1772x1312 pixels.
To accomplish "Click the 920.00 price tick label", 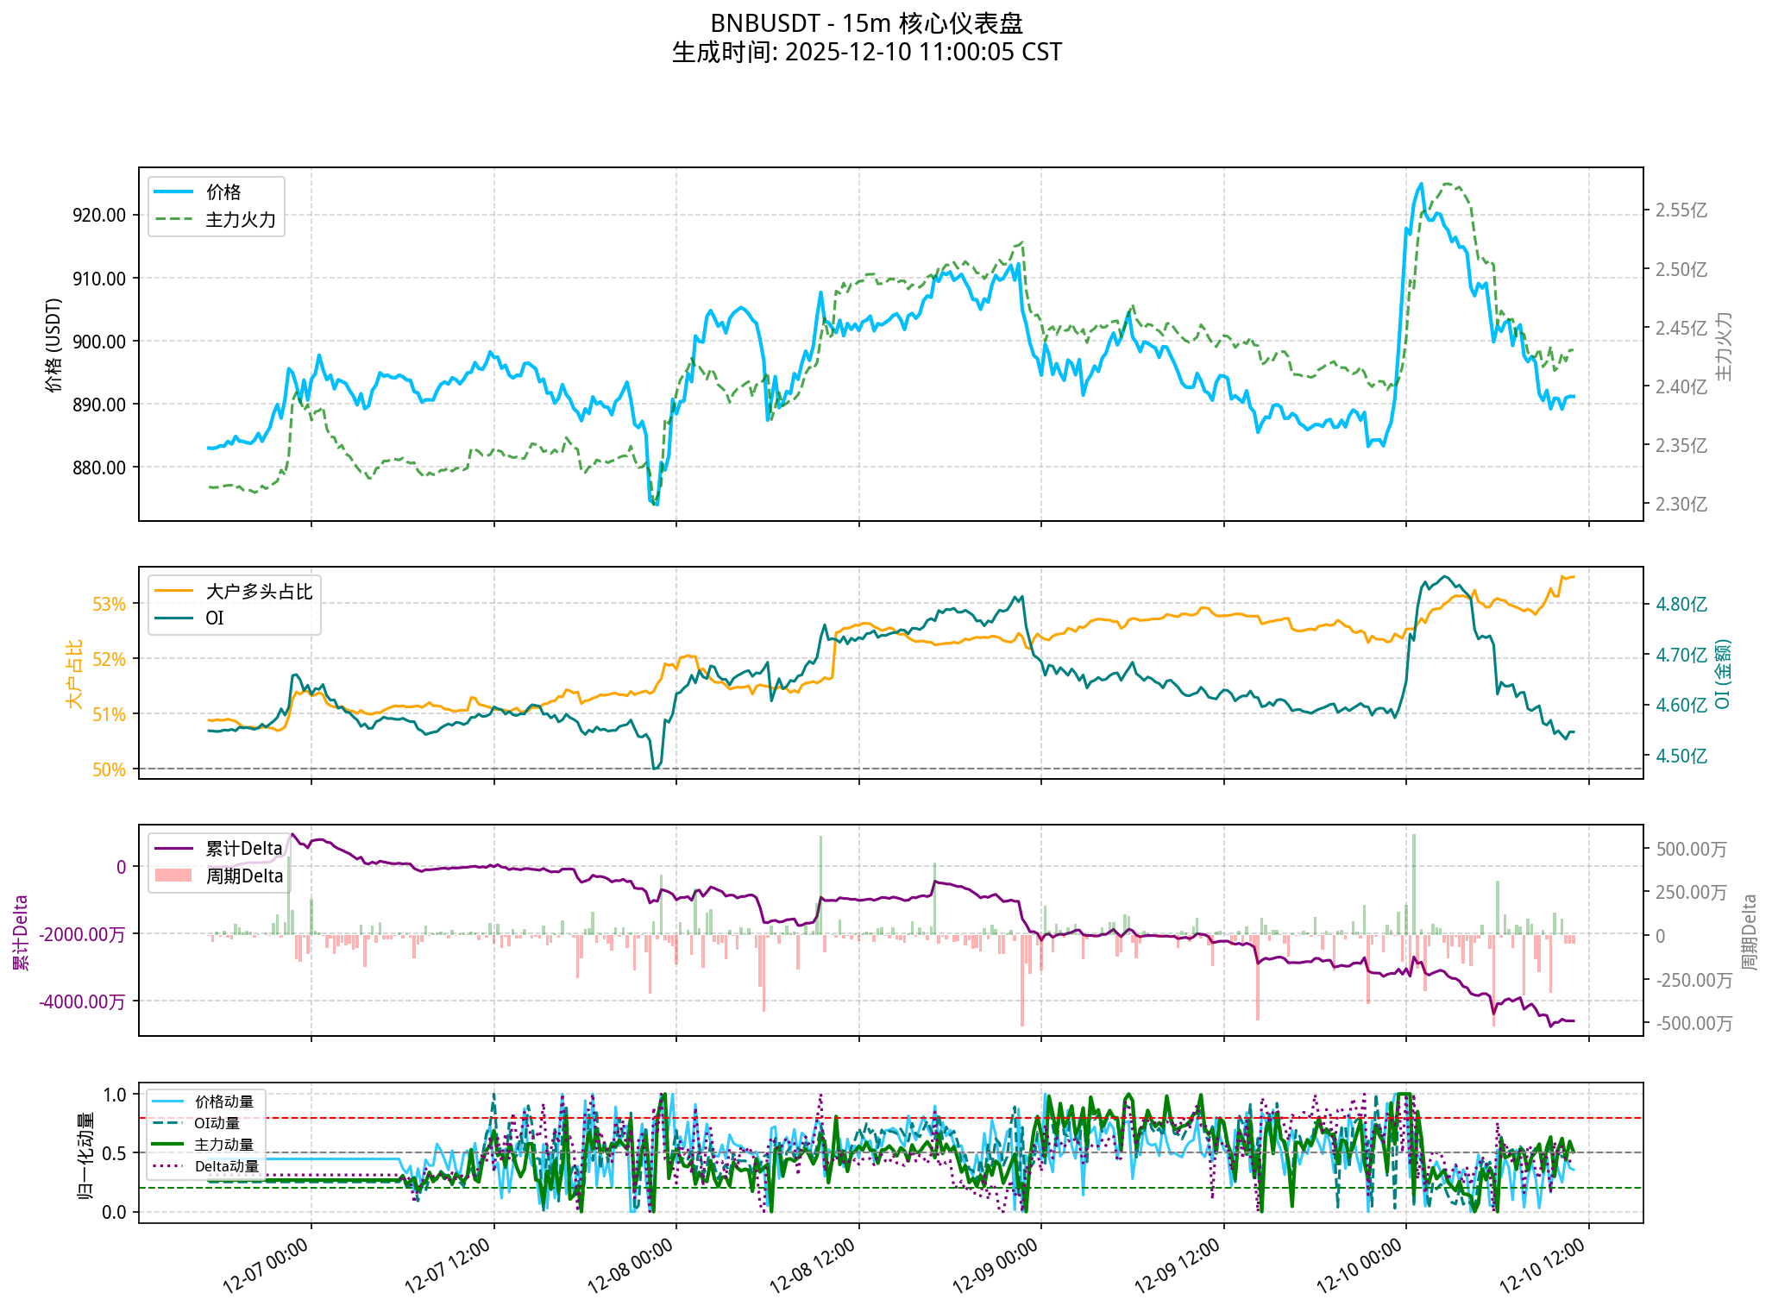I will (x=98, y=216).
